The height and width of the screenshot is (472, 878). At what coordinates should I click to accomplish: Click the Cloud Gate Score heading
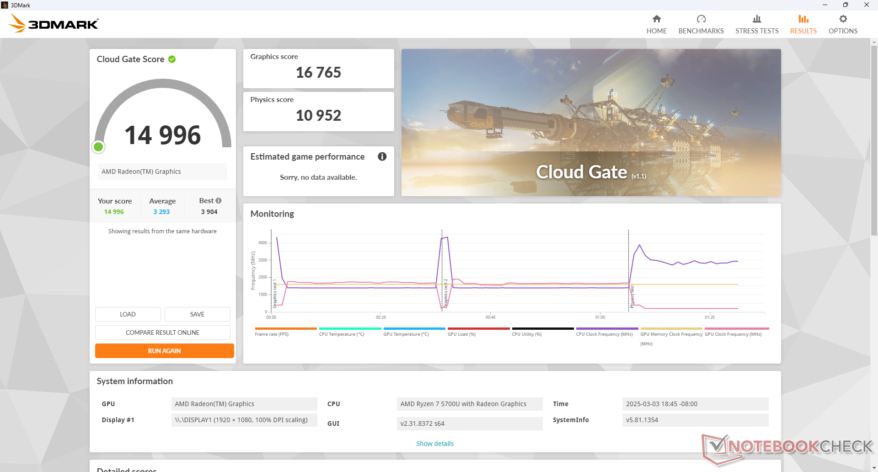click(x=130, y=59)
